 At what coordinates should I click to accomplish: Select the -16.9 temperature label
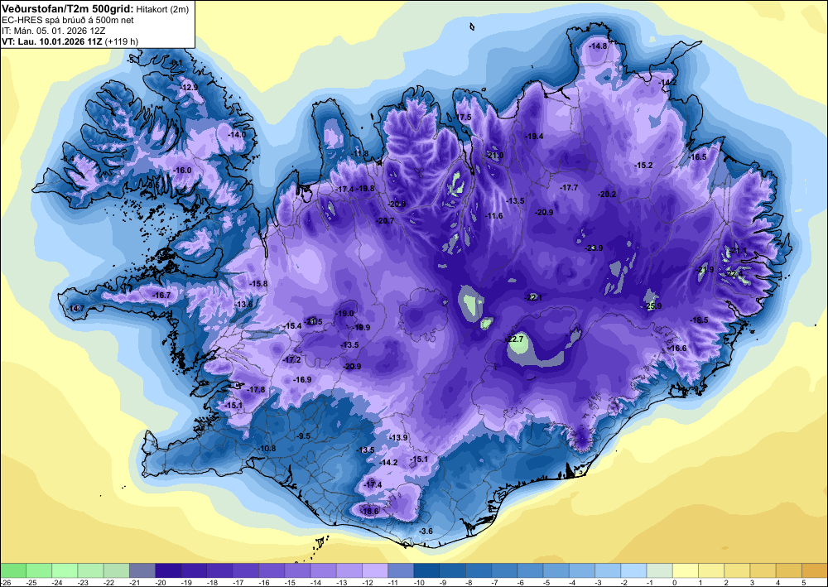pos(302,380)
